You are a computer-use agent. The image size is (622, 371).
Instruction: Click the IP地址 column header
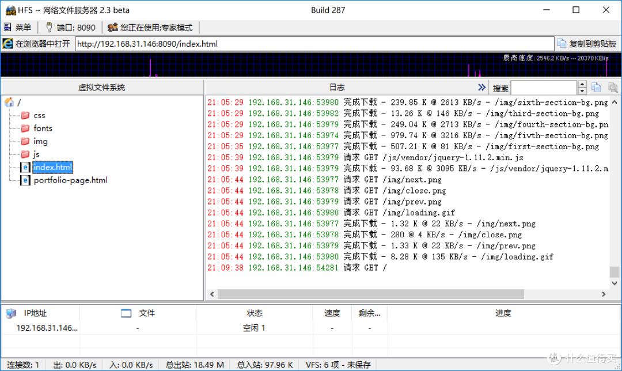(x=40, y=313)
